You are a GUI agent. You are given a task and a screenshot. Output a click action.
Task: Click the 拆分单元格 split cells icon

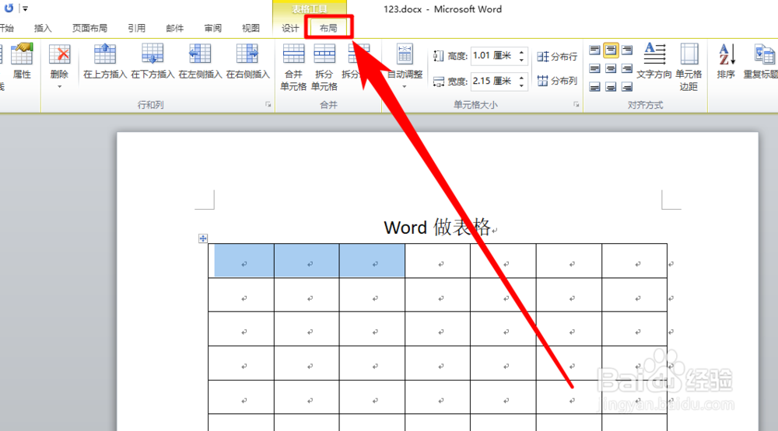[x=324, y=54]
